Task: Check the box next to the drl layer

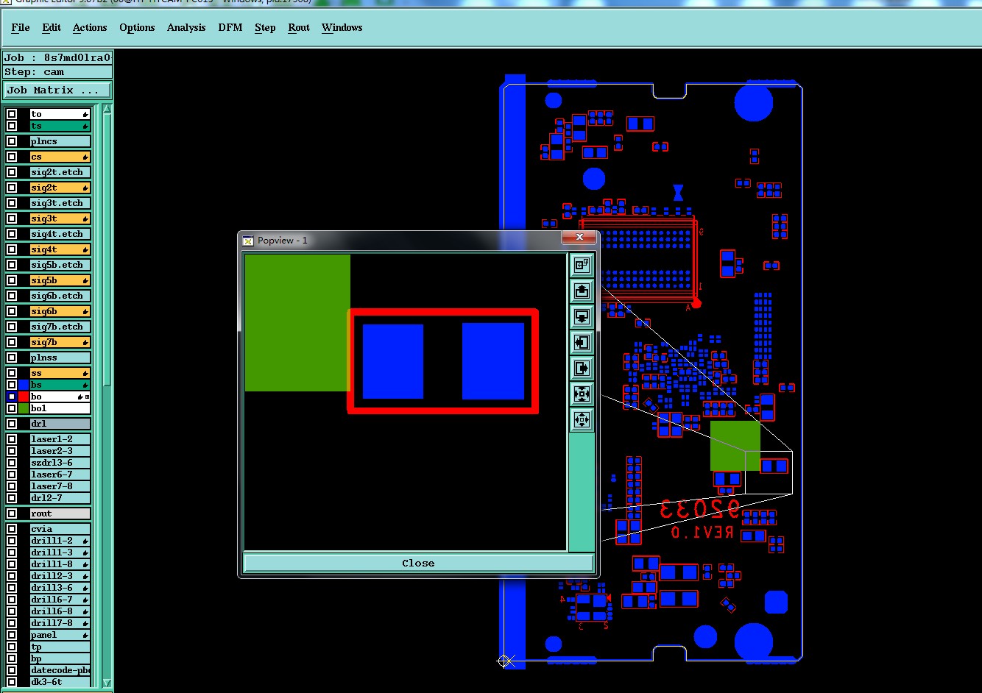Action: tap(12, 424)
